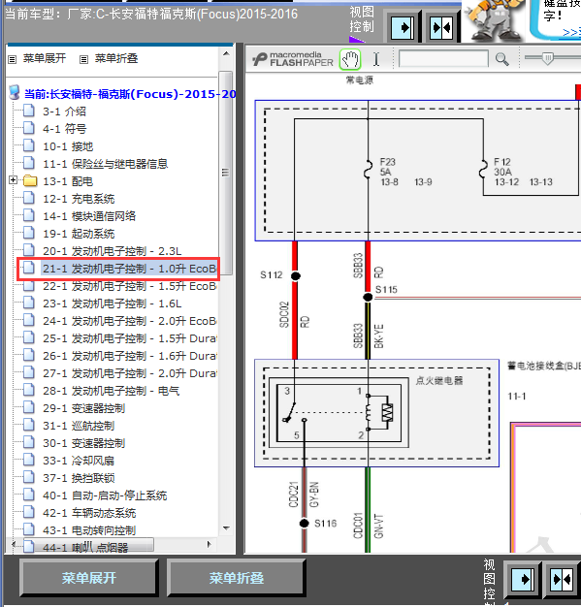Click the bottom view control collapse arrows icon
This screenshot has width=581, height=607.
pyautogui.click(x=562, y=580)
